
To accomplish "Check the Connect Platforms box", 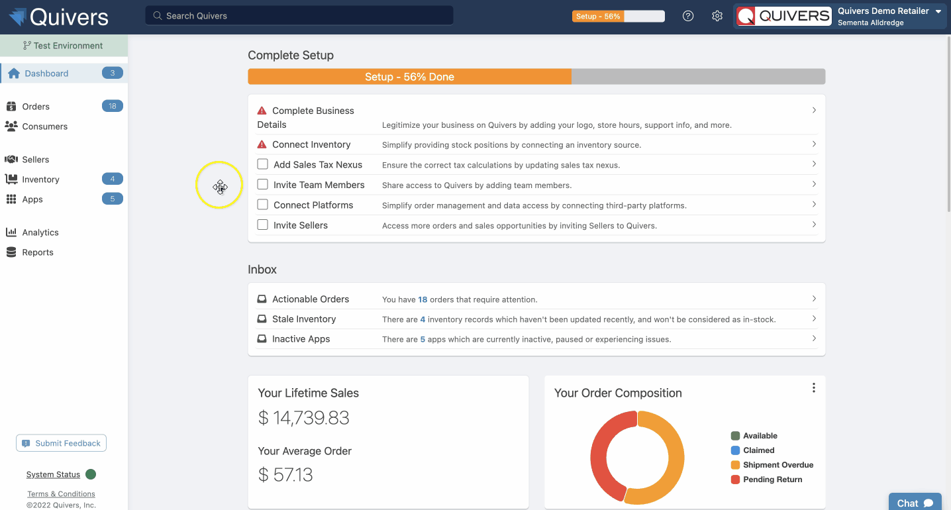I will [263, 205].
